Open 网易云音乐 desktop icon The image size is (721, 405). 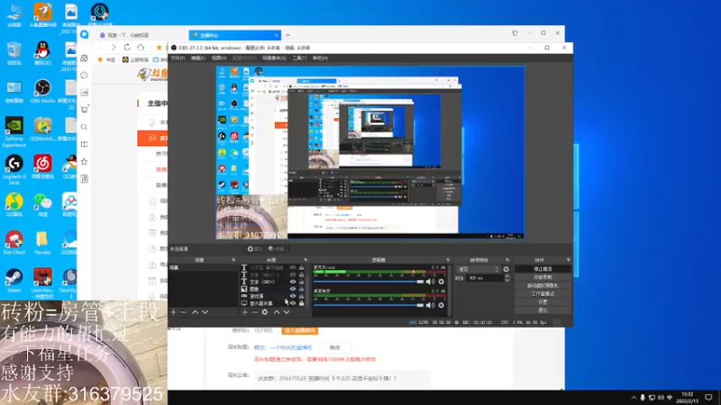[x=42, y=166]
